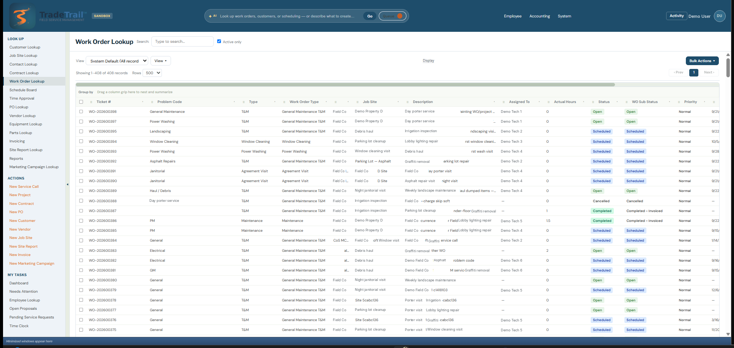Image resolution: width=734 pixels, height=348 pixels.
Task: Open the Customer Lookup sidebar link
Action: pos(25,47)
